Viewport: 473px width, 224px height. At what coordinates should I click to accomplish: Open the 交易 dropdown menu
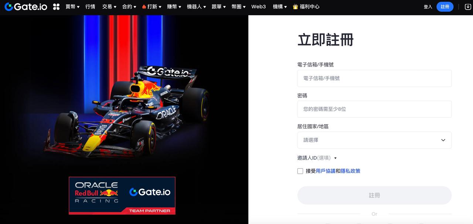(109, 7)
